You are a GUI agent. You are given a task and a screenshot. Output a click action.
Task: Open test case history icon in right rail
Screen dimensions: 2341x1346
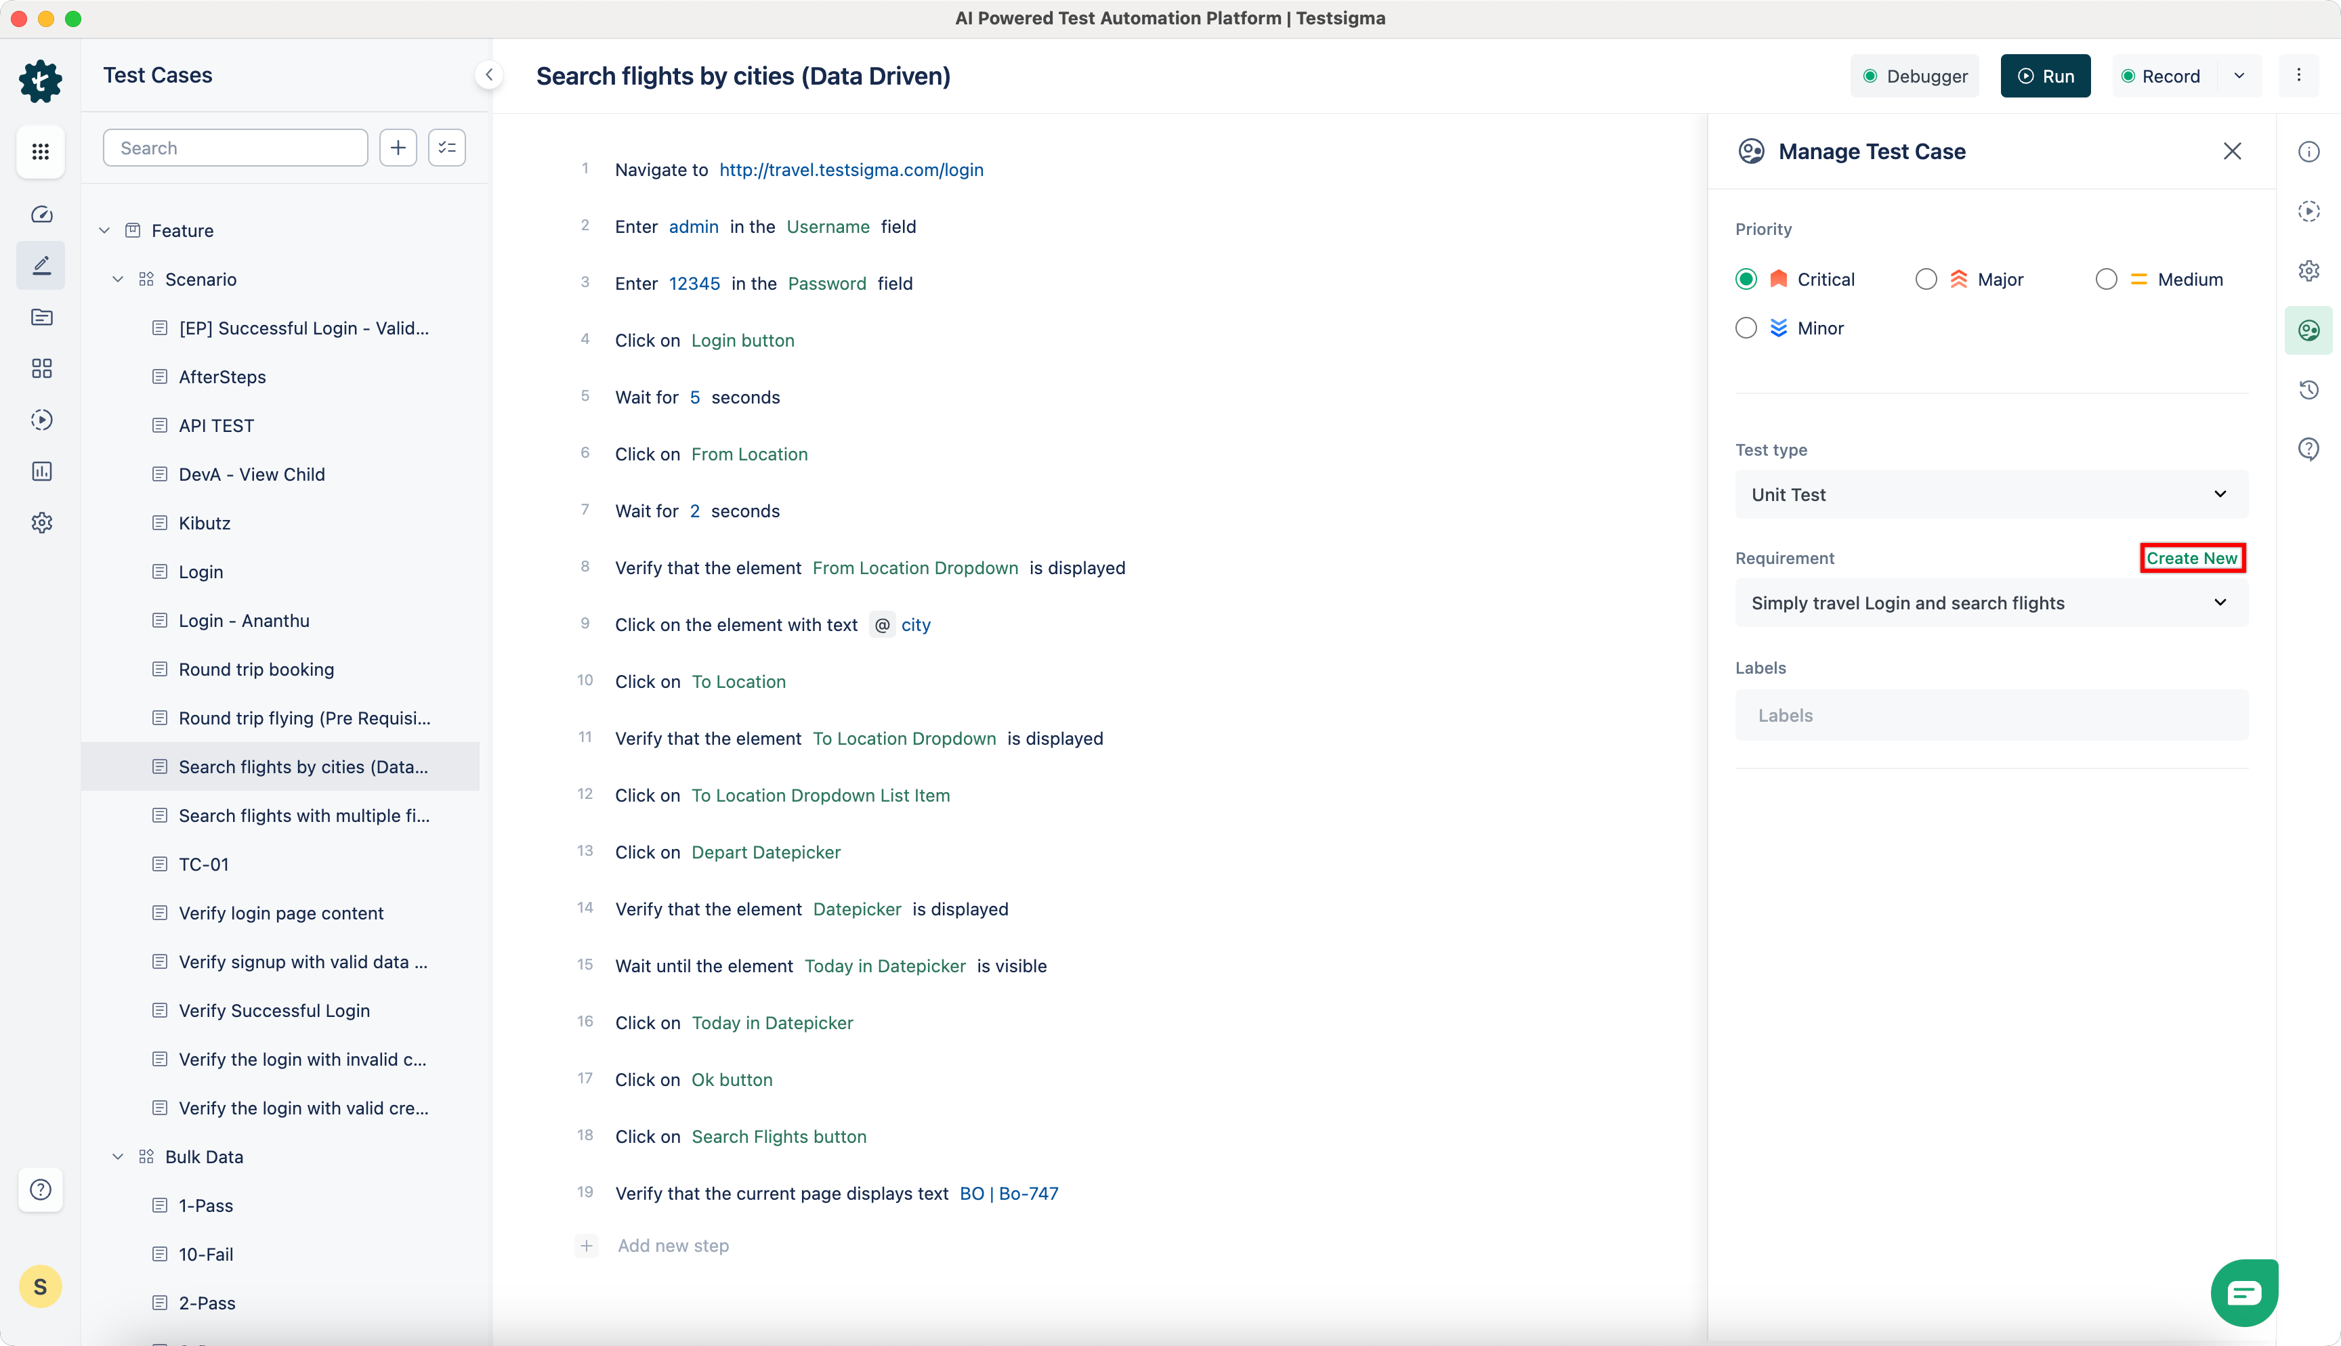(2310, 389)
